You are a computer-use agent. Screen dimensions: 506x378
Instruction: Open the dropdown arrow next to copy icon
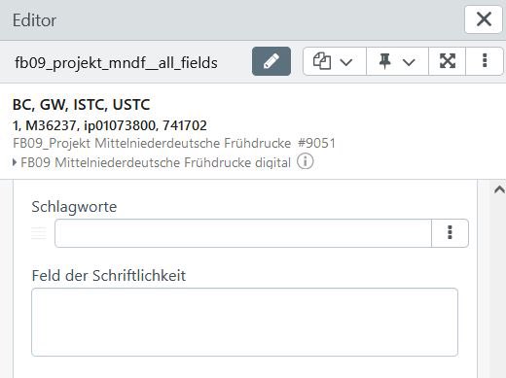[x=346, y=61]
